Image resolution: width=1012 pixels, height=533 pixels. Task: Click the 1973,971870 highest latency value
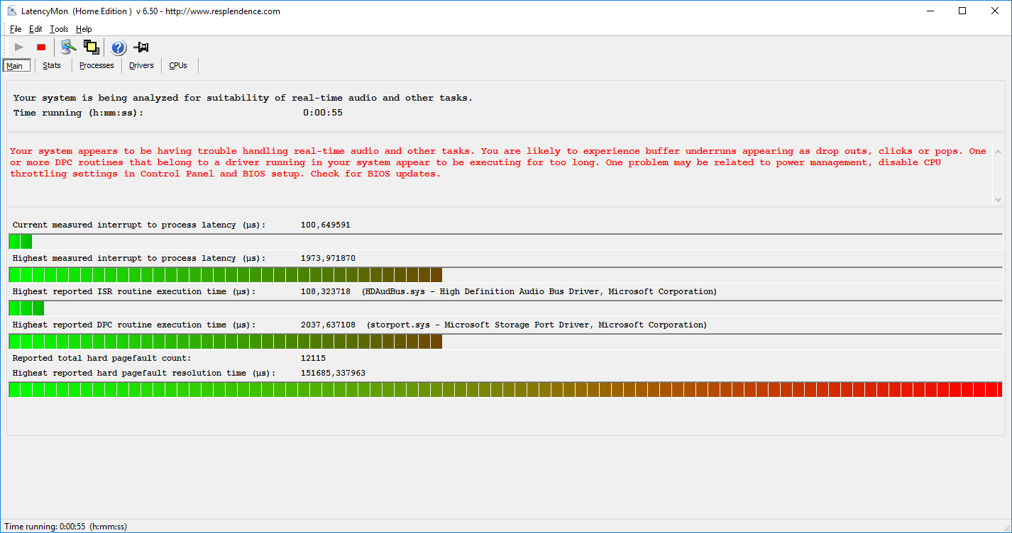tap(329, 258)
